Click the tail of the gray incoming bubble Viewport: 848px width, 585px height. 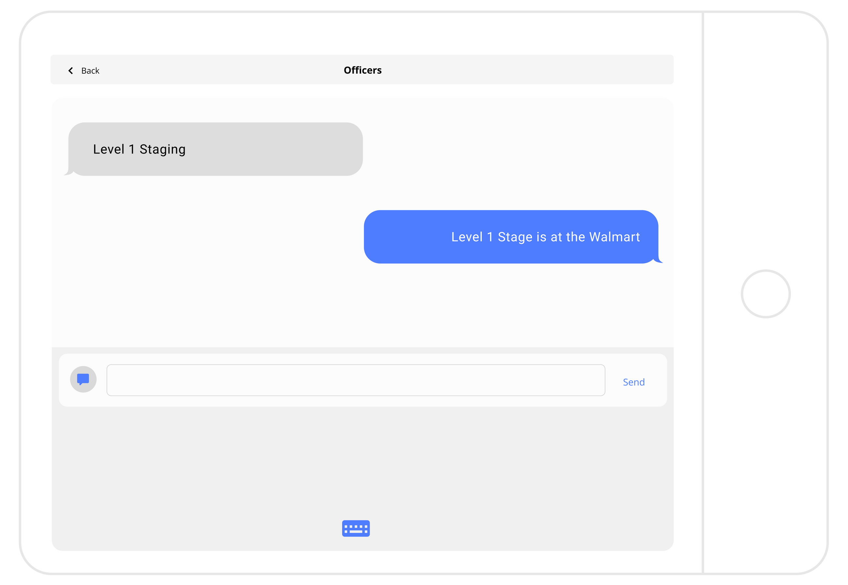pos(68,173)
